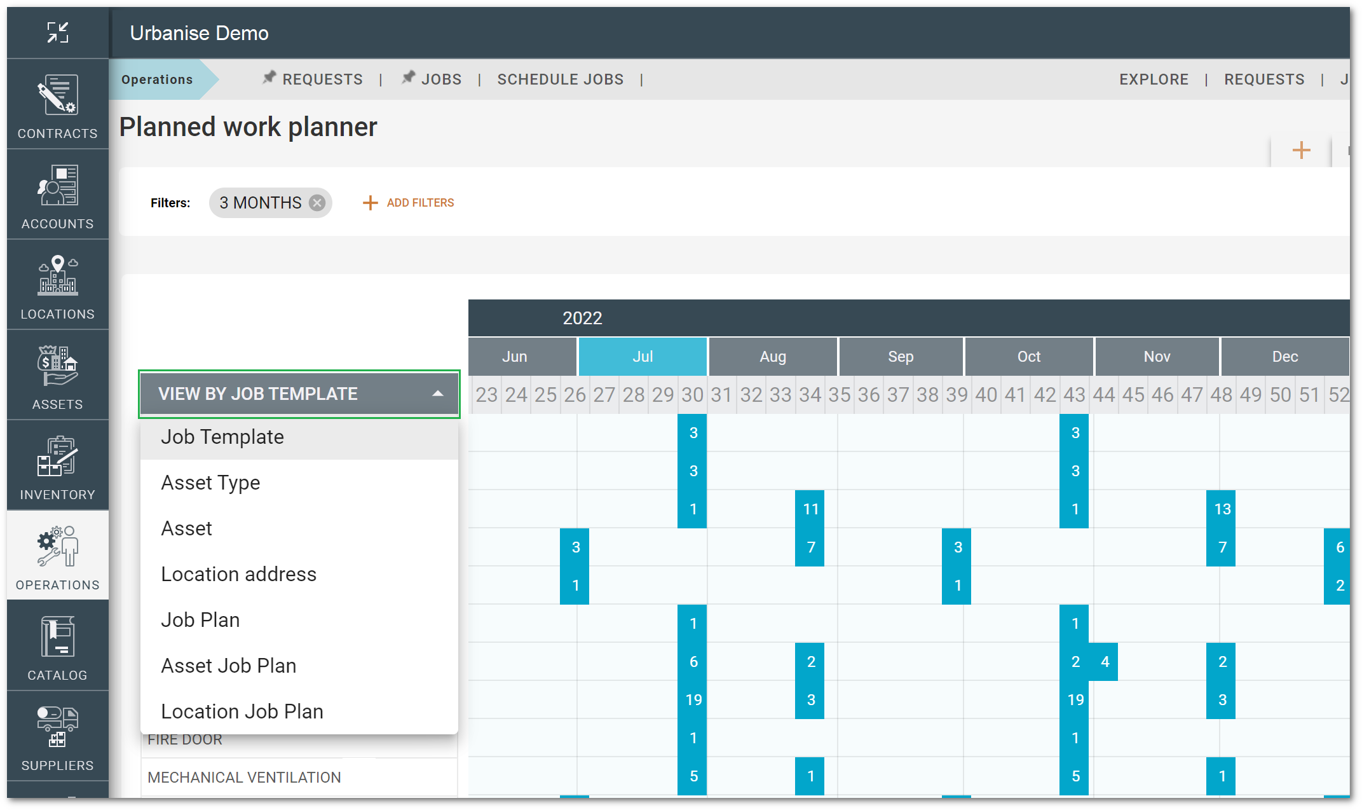Open the Inventory sidebar icon
The image size is (1362, 810).
(x=57, y=466)
